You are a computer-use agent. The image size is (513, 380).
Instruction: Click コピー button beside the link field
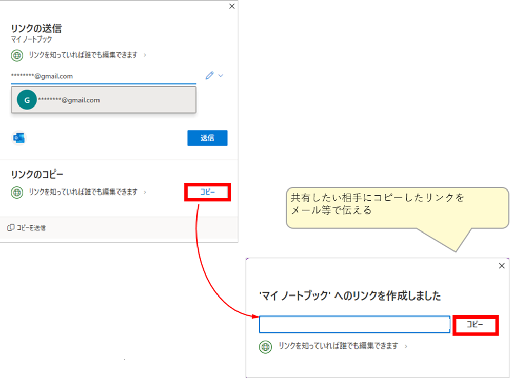[475, 325]
